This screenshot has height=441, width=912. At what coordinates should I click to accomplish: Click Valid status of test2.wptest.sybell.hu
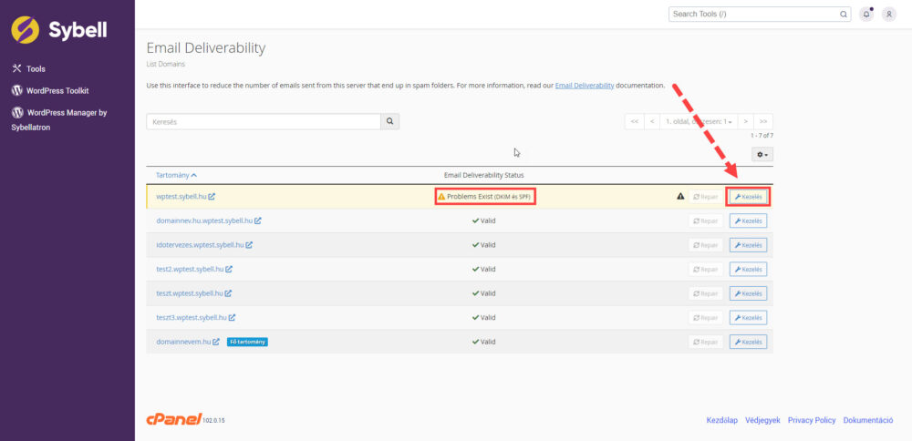484,269
